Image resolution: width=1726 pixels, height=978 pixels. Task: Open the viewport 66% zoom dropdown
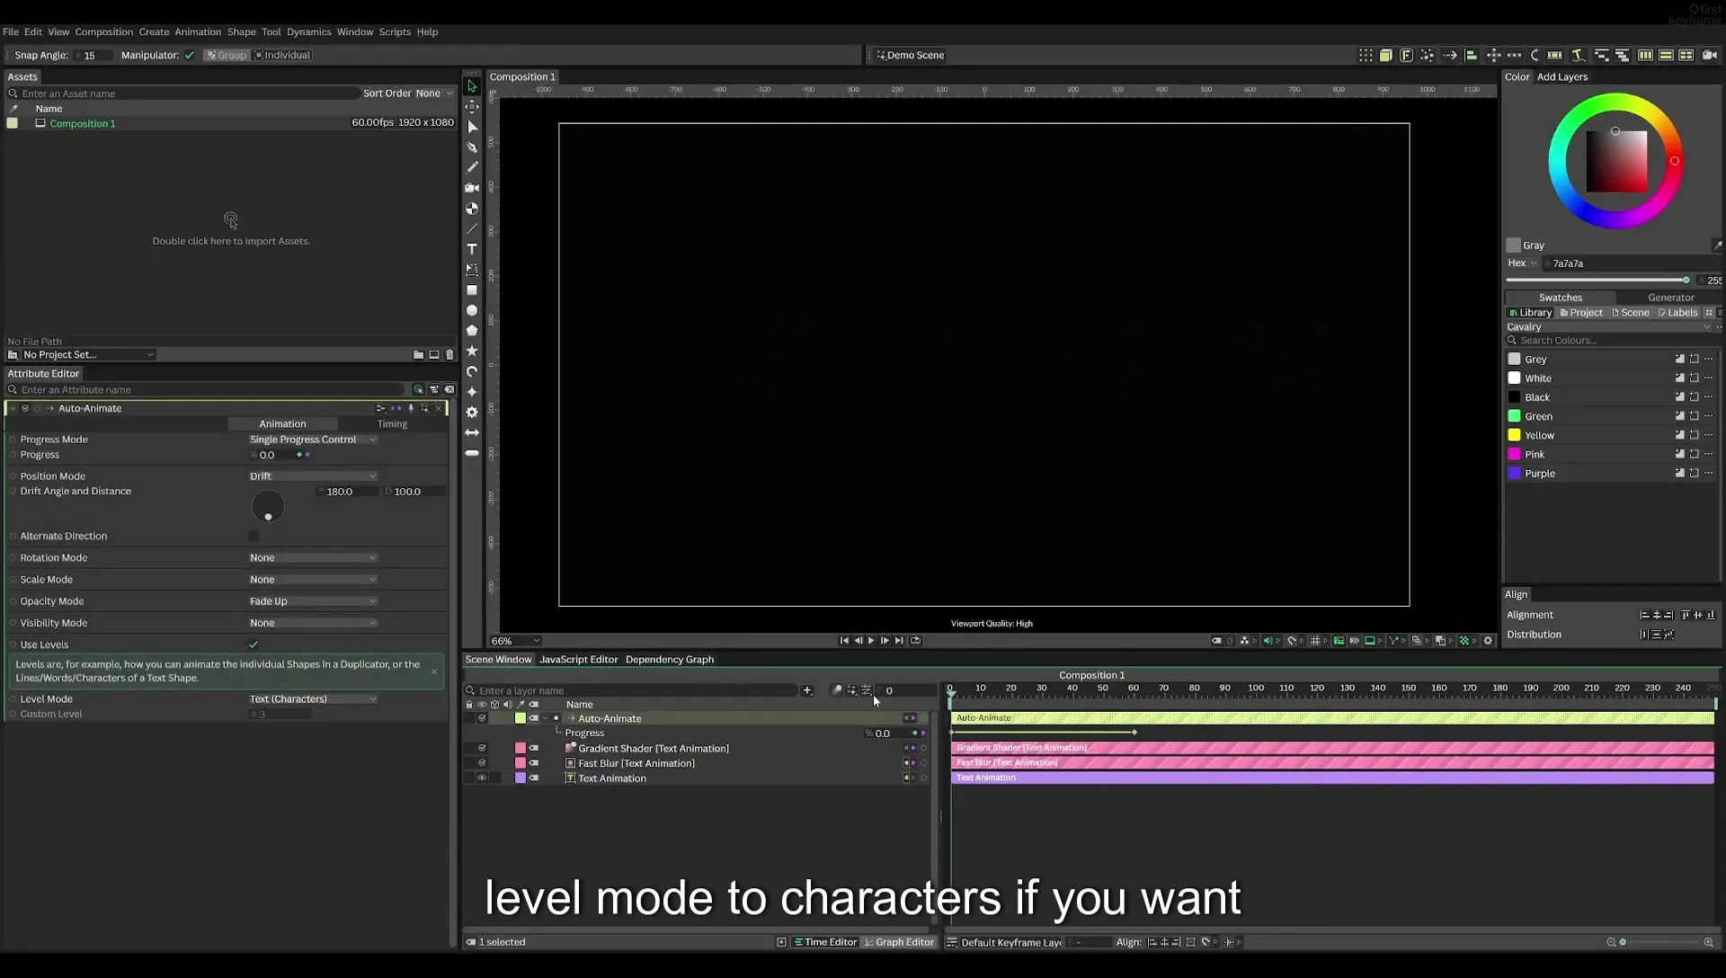coord(515,641)
